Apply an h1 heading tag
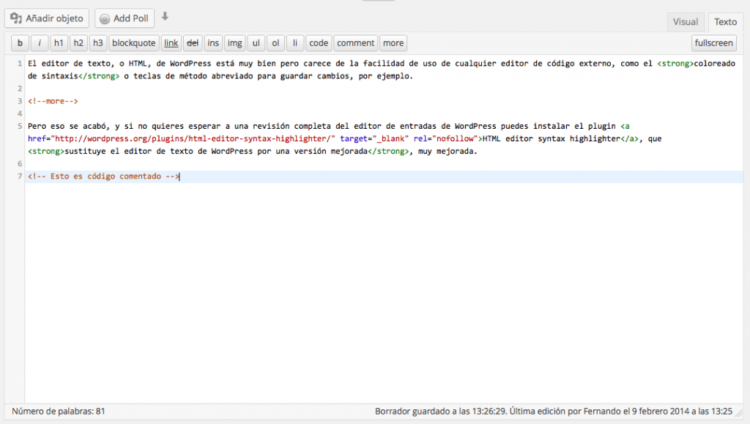 point(59,42)
